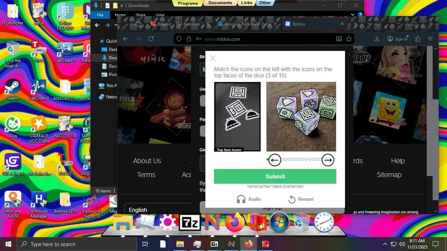This screenshot has height=251, width=447.
Task: Open the setup installer on desktop
Action: pos(39,15)
